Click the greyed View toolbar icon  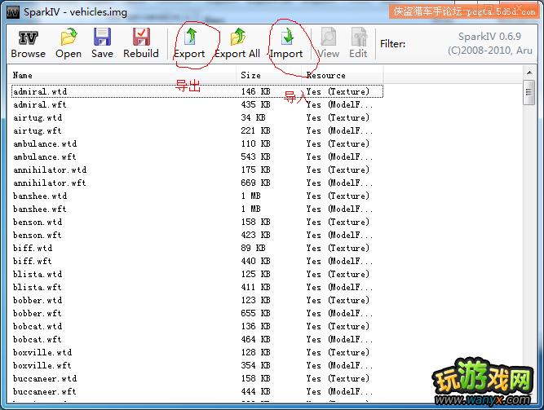point(328,37)
